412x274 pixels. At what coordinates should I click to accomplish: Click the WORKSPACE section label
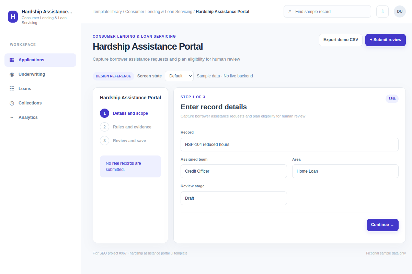[23, 45]
